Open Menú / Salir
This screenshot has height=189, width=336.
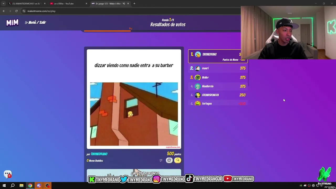coord(35,23)
